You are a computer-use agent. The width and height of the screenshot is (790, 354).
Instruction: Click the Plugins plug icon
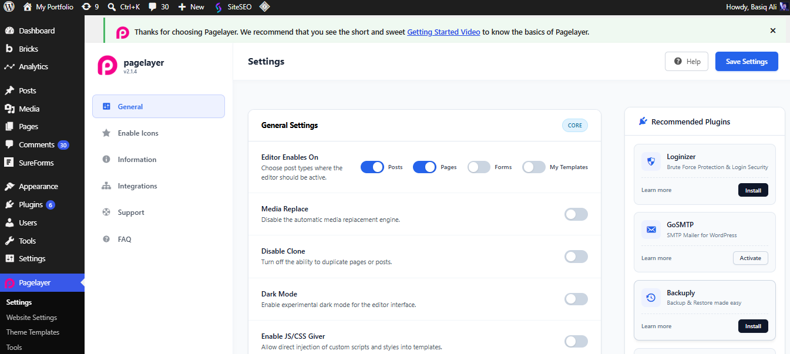point(9,204)
